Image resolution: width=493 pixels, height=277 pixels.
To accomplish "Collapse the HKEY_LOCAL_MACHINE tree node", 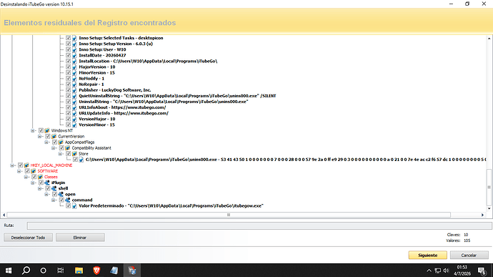I will pyautogui.click(x=12, y=165).
